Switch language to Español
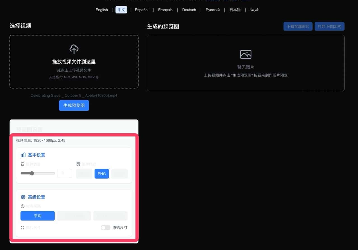The image size is (358, 250). 142,10
